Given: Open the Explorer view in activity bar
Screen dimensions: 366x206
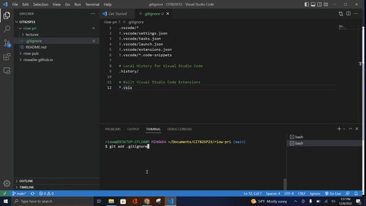Looking at the screenshot, I should tap(7, 15).
